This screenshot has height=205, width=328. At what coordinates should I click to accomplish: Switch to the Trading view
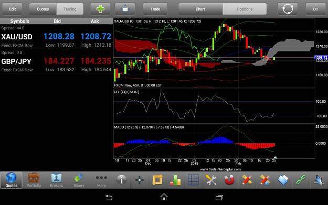(70, 9)
